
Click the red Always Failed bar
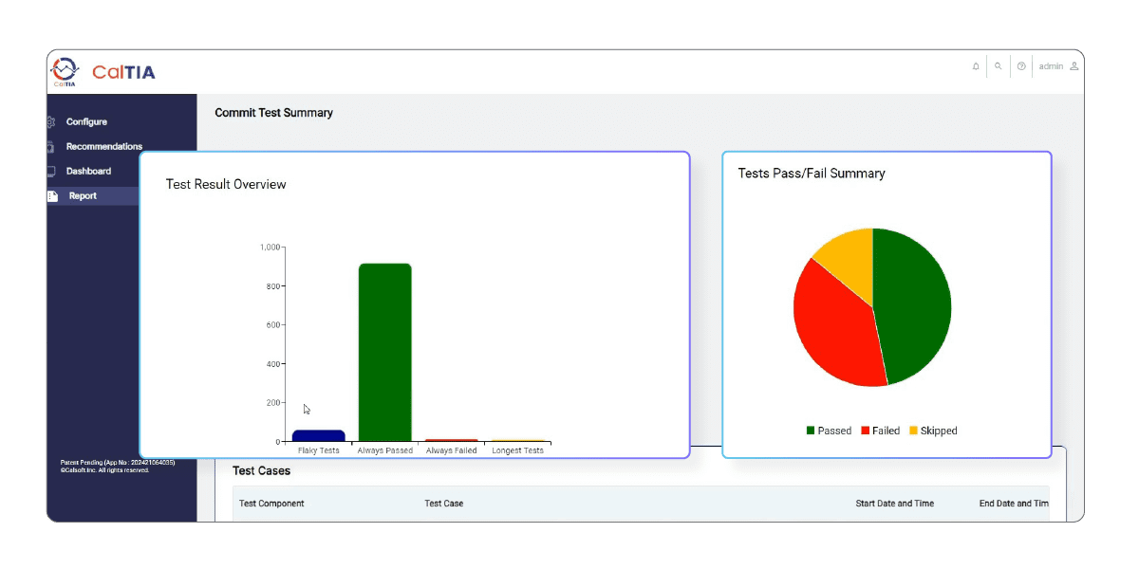[x=452, y=441]
